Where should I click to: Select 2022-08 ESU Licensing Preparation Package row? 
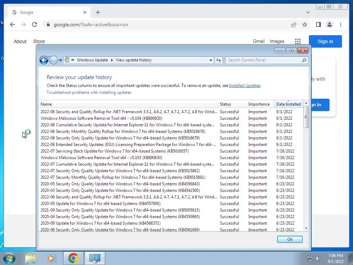171,145
